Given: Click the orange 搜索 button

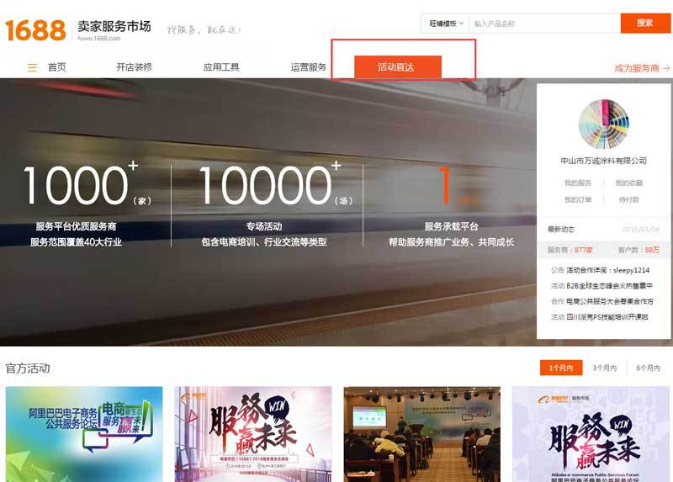Looking at the screenshot, I should (x=645, y=24).
